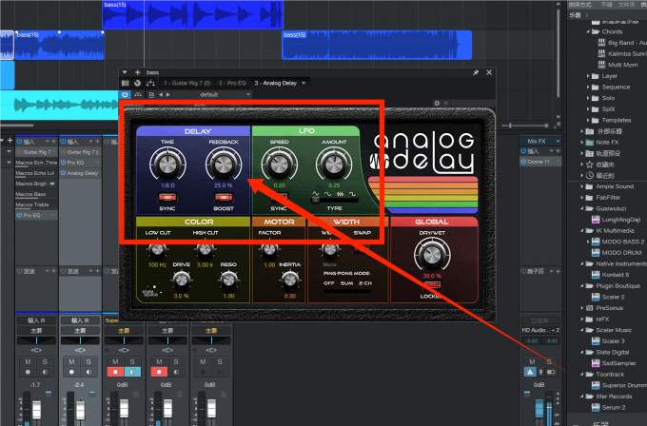
Task: Select Kontakt 8 instrument in browser
Action: pyautogui.click(x=611, y=275)
